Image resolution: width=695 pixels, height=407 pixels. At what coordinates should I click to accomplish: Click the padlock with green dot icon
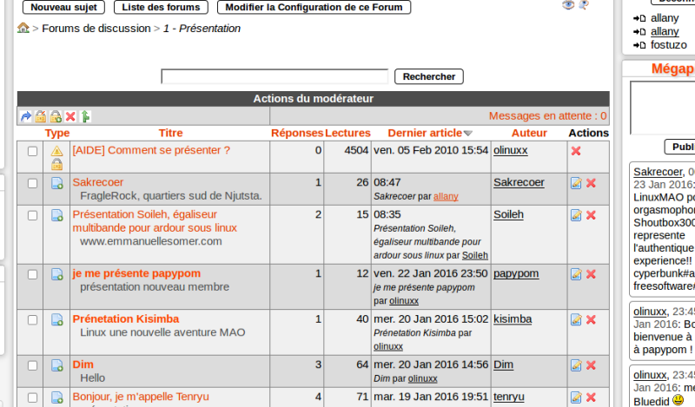pos(56,116)
